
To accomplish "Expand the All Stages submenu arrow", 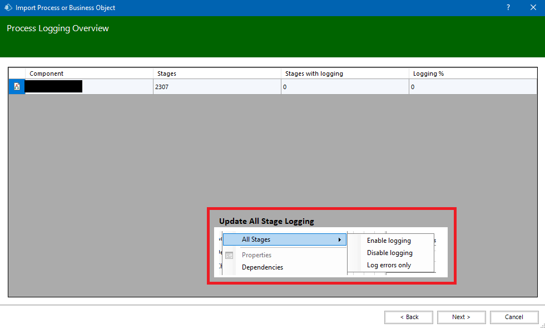I will click(x=339, y=240).
